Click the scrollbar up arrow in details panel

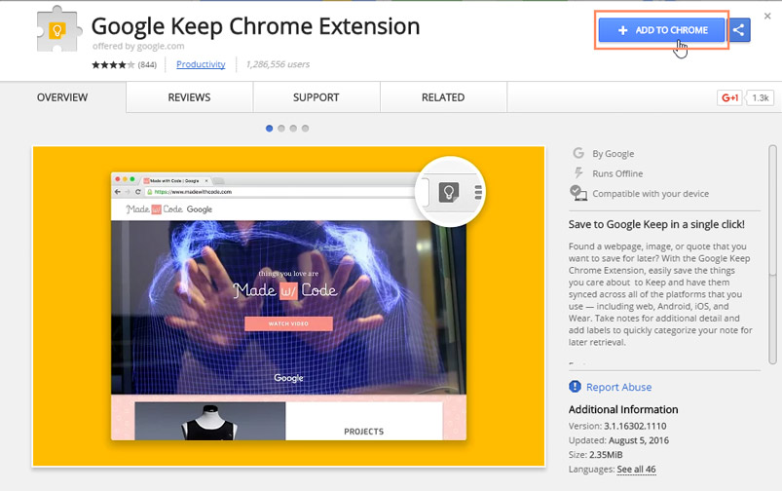point(773,151)
